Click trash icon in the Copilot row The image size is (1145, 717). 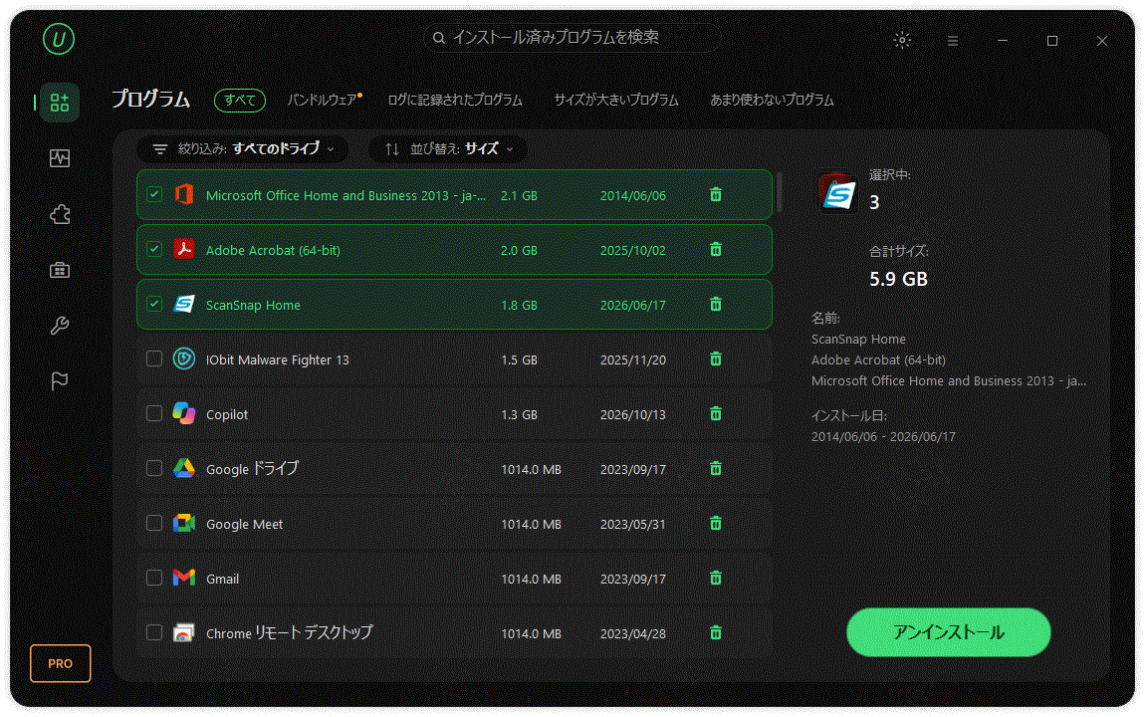(x=716, y=414)
